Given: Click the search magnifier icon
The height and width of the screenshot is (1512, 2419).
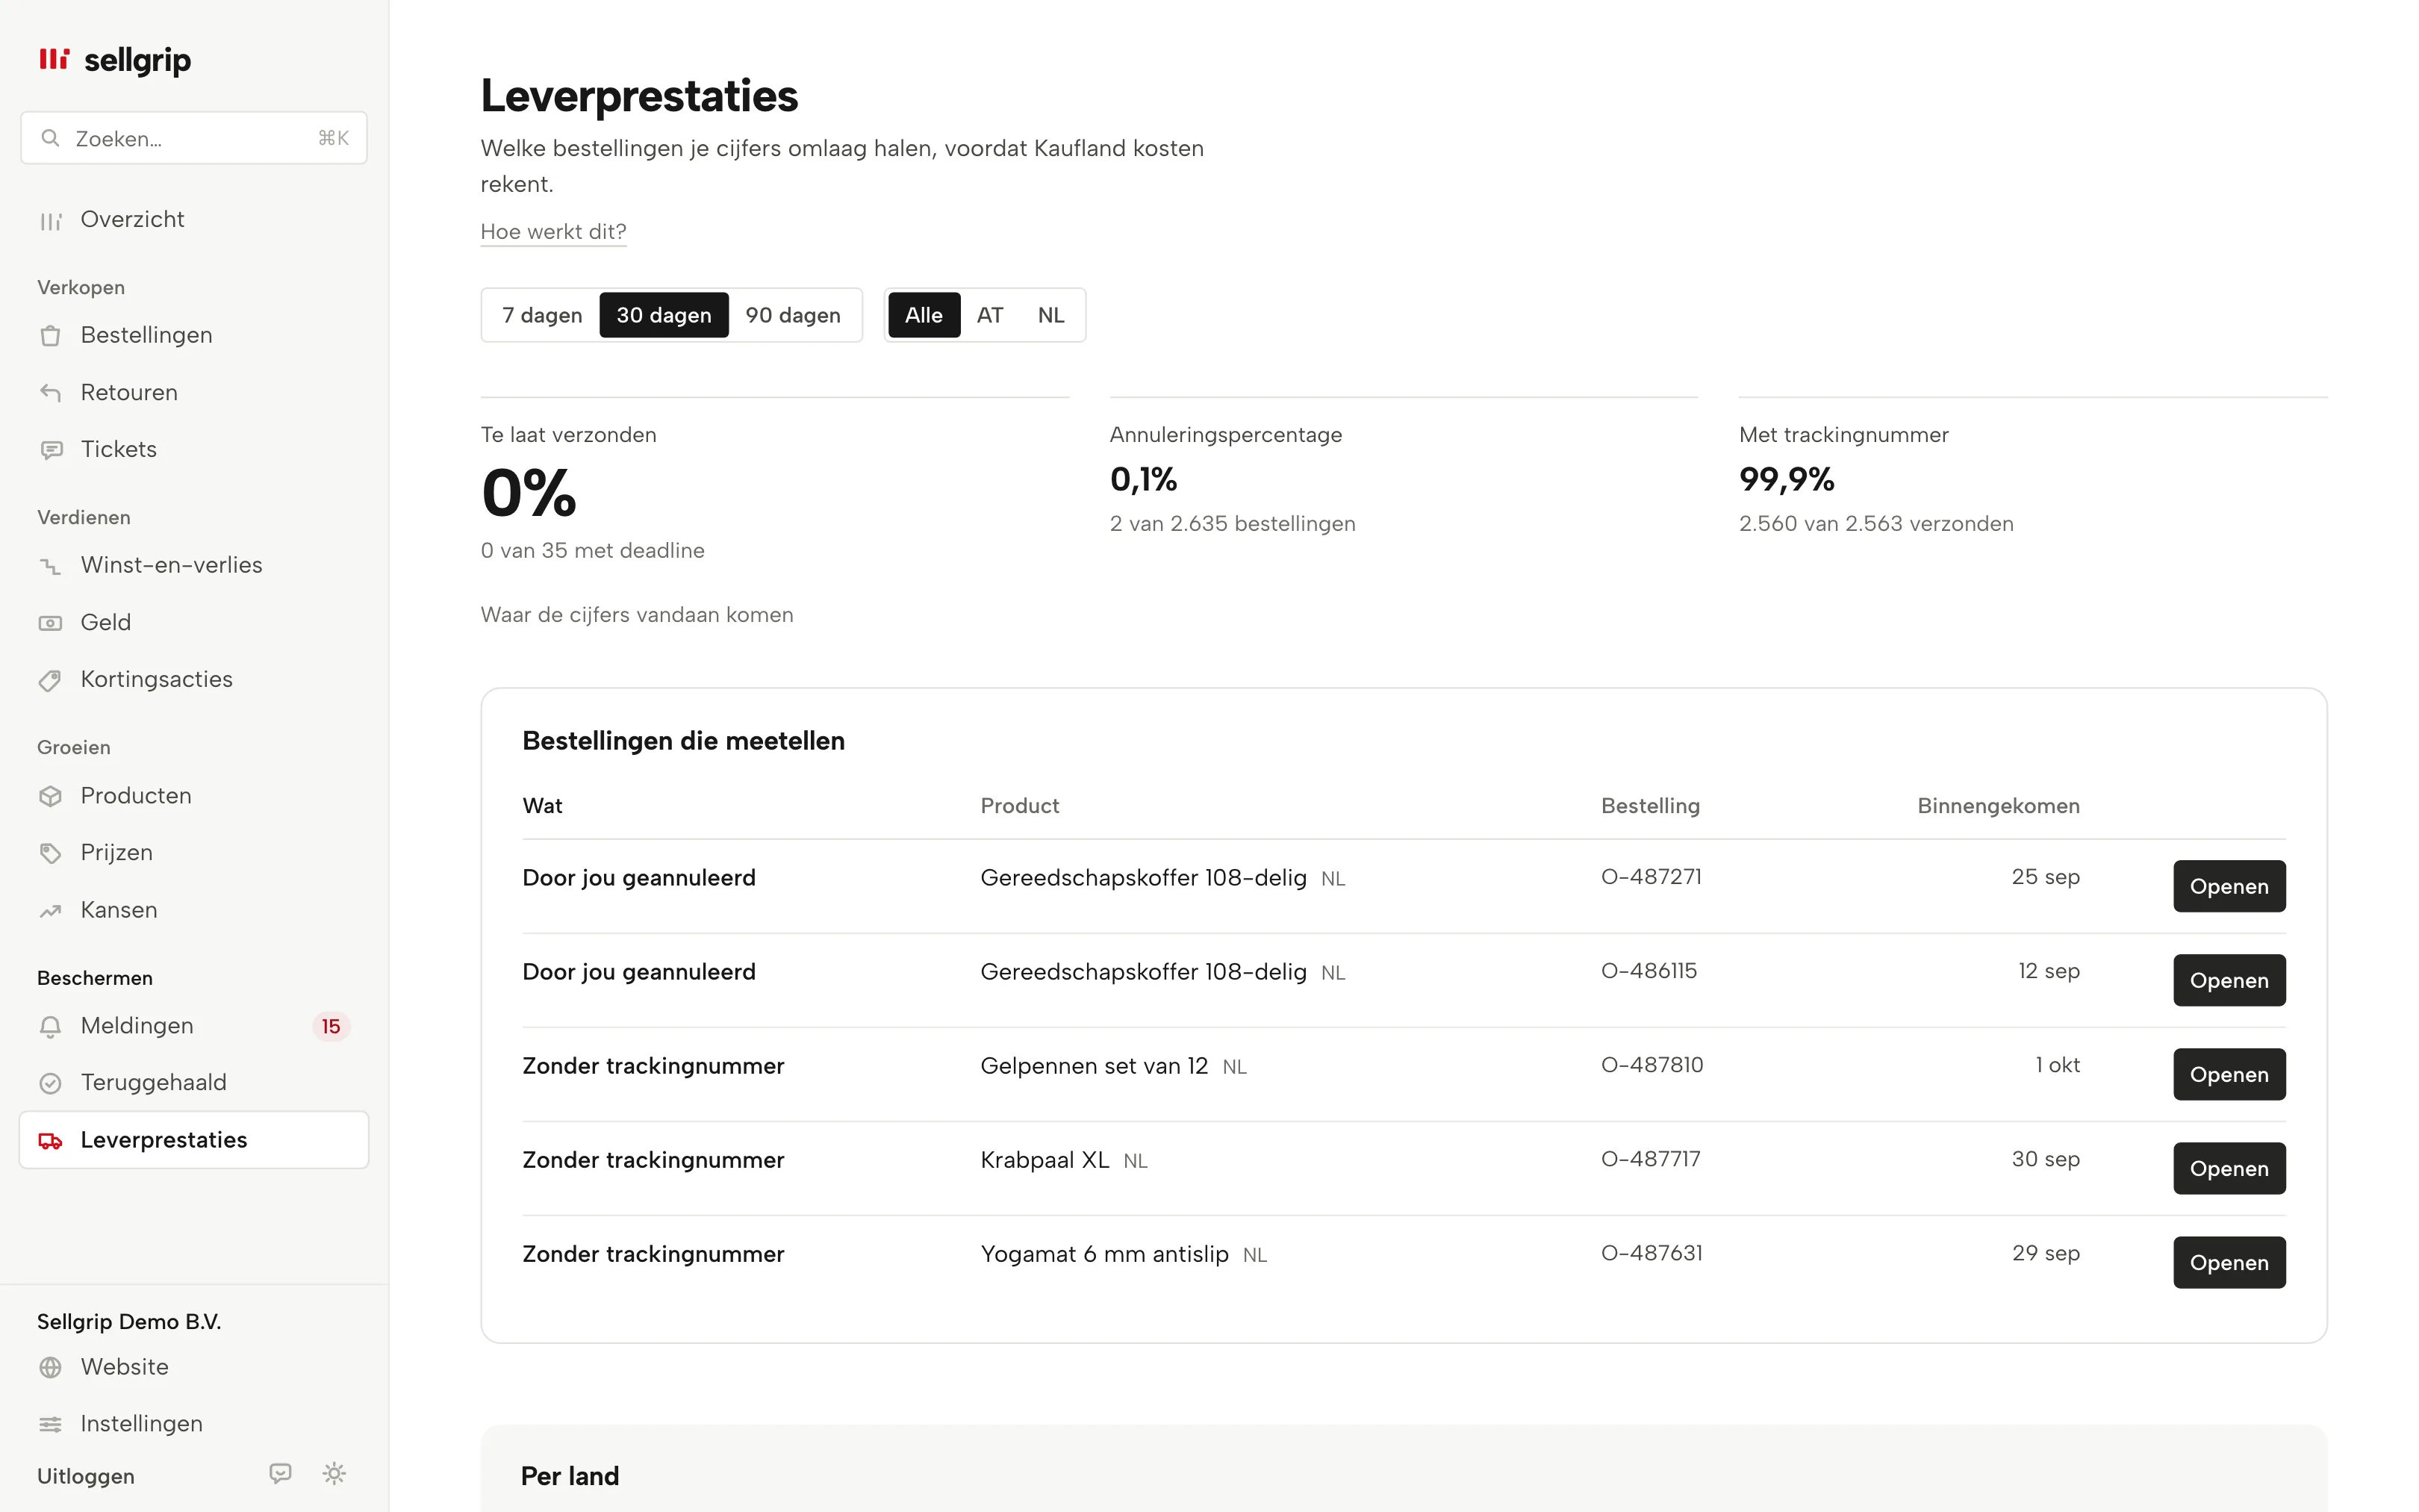Looking at the screenshot, I should pyautogui.click(x=50, y=138).
